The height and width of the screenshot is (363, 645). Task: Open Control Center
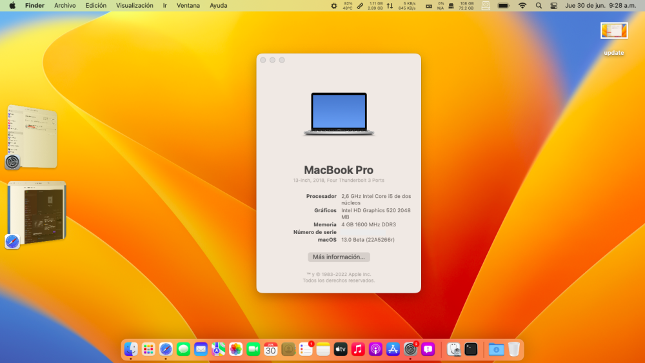pos(554,6)
